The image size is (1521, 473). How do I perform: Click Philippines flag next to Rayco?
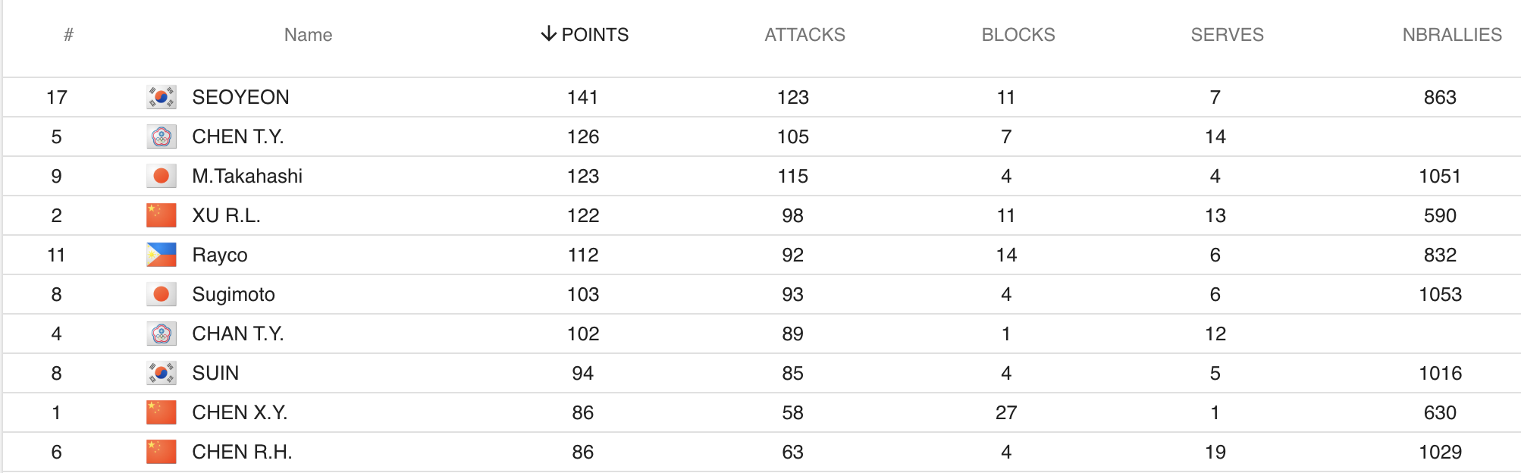(161, 255)
